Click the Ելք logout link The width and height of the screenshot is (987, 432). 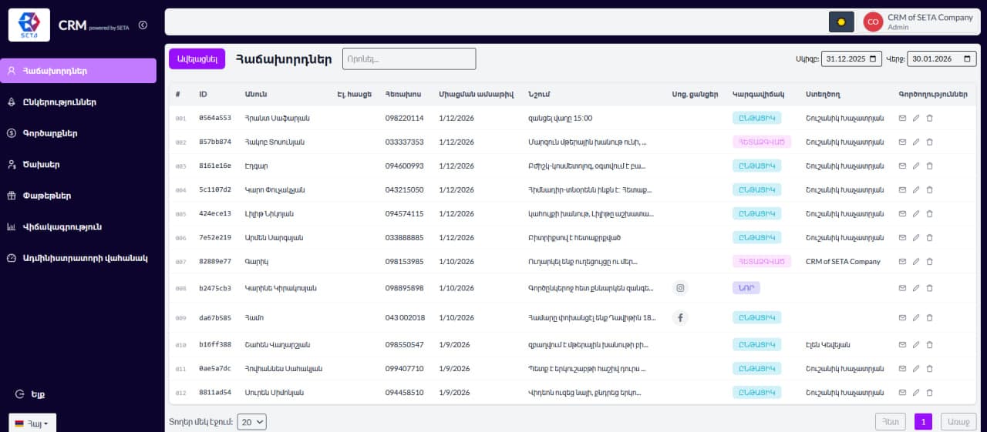click(x=30, y=393)
